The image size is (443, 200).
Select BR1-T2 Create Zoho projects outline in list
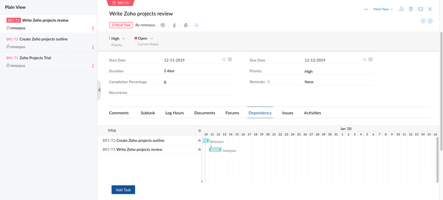point(49,43)
